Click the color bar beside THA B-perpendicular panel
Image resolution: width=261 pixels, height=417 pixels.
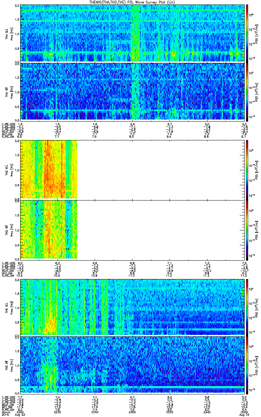coord(247,33)
